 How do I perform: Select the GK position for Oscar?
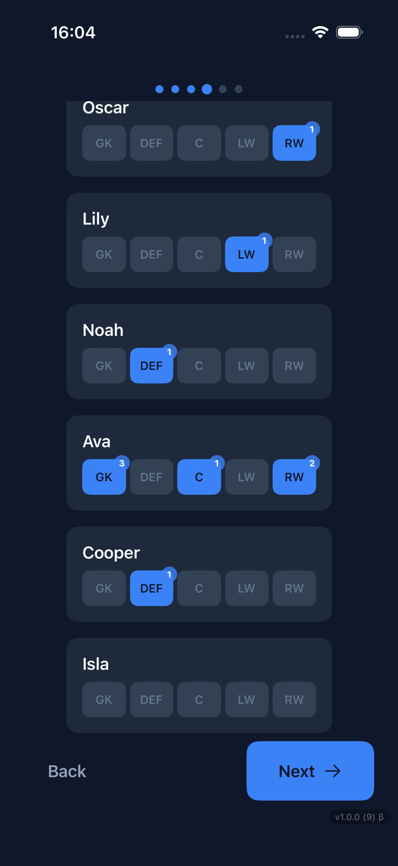pyautogui.click(x=104, y=143)
